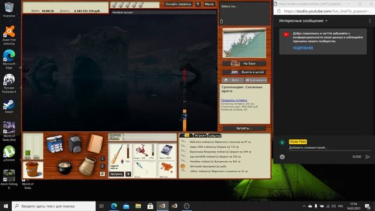Focus the Добавить комментарий input field
The image size is (375, 211).
click(329, 148)
